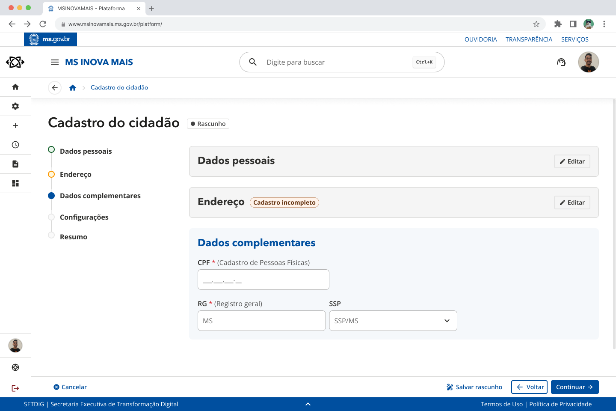Open the TRANSPARÊNCIA link in the top bar
Image resolution: width=616 pixels, height=411 pixels.
529,39
